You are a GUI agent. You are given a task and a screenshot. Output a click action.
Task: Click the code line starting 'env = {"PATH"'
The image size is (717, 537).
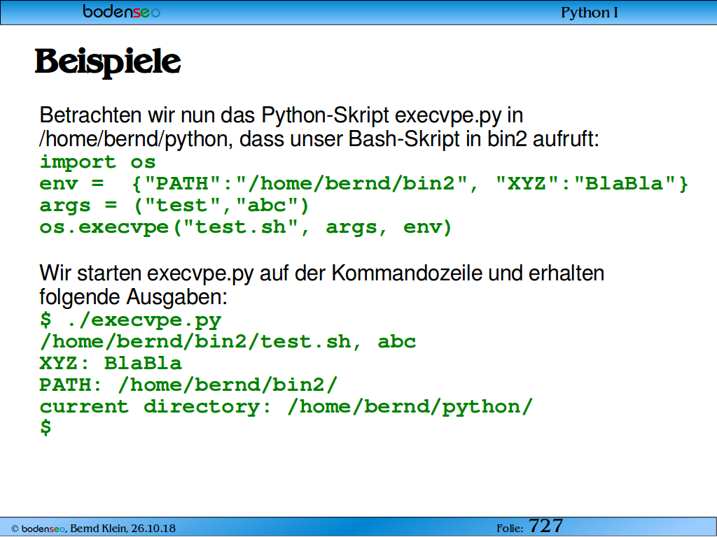pyautogui.click(x=363, y=184)
